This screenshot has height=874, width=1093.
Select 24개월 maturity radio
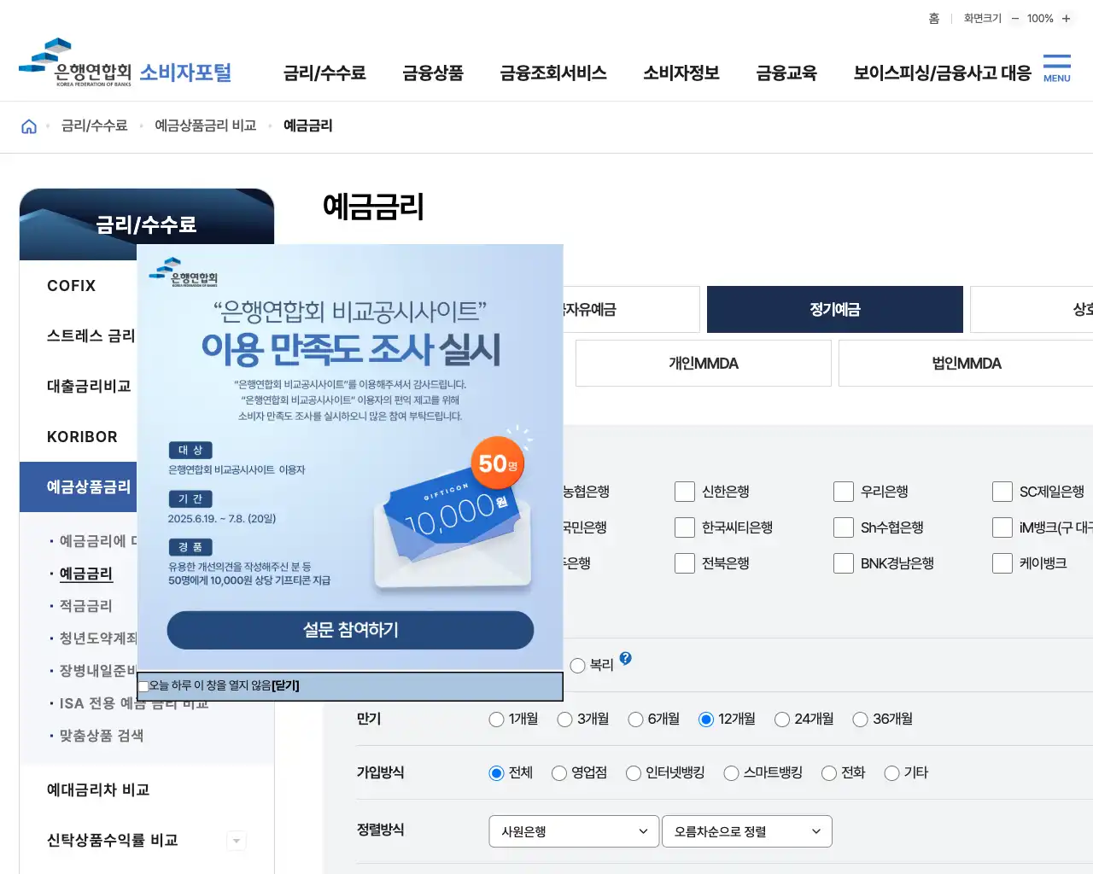[781, 720]
